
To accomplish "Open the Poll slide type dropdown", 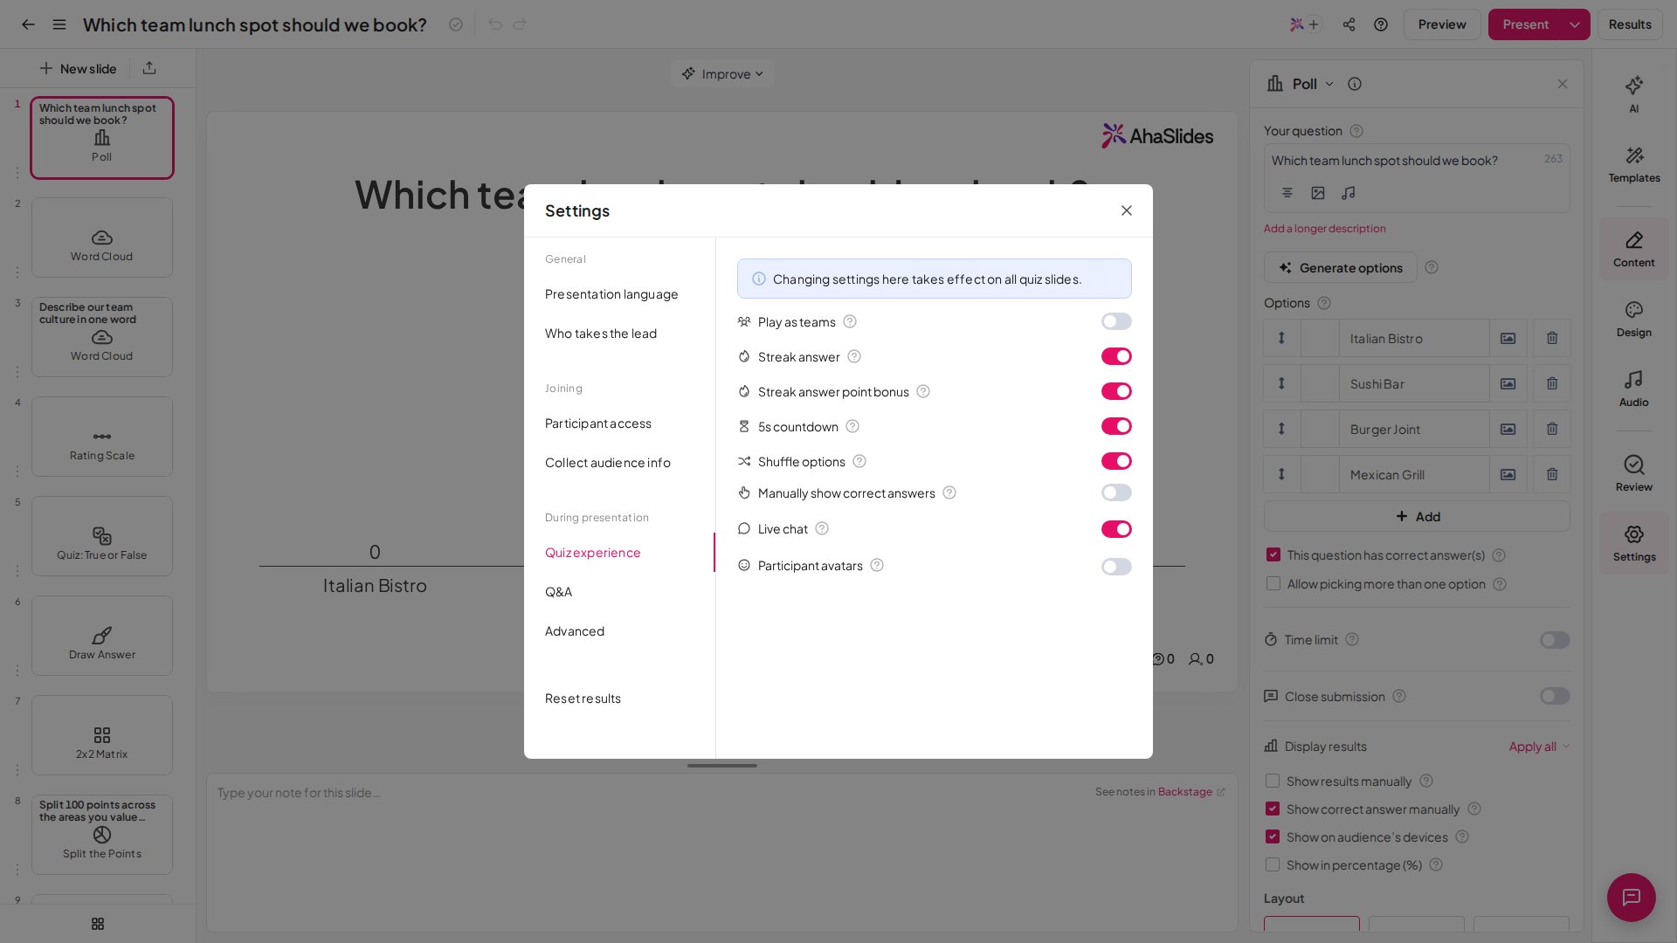I will 1301,84.
